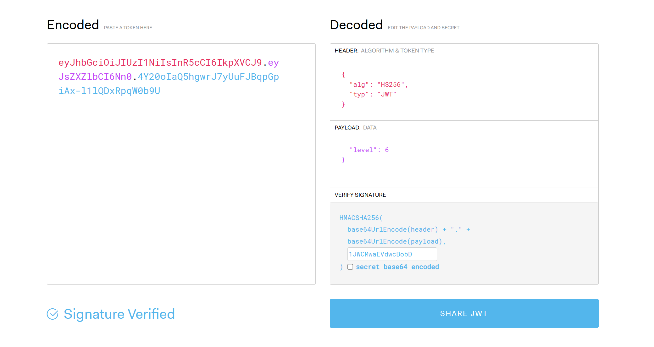Enable the secret base64 encoded checkbox
Viewport: 654px width, 347px height.
[x=350, y=267]
